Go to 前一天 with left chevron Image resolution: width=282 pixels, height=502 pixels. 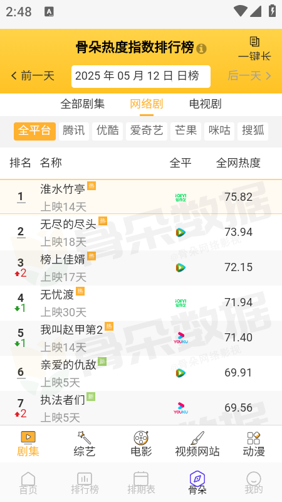tap(33, 76)
